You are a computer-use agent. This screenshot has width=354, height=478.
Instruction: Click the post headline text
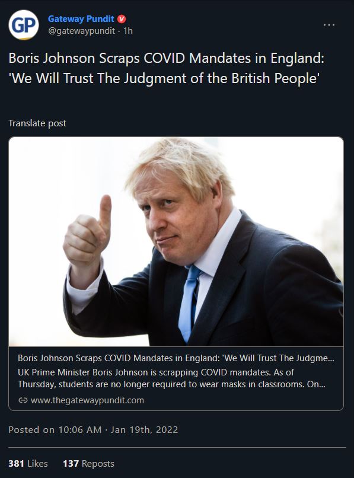point(166,68)
